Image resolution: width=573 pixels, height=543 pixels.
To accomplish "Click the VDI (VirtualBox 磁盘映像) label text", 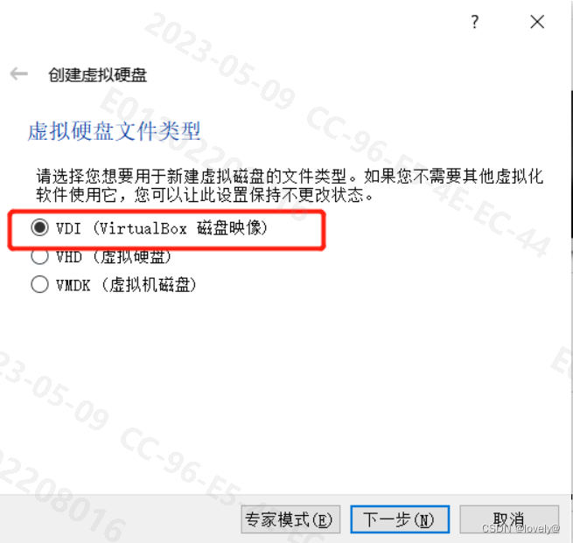I will coord(162,228).
